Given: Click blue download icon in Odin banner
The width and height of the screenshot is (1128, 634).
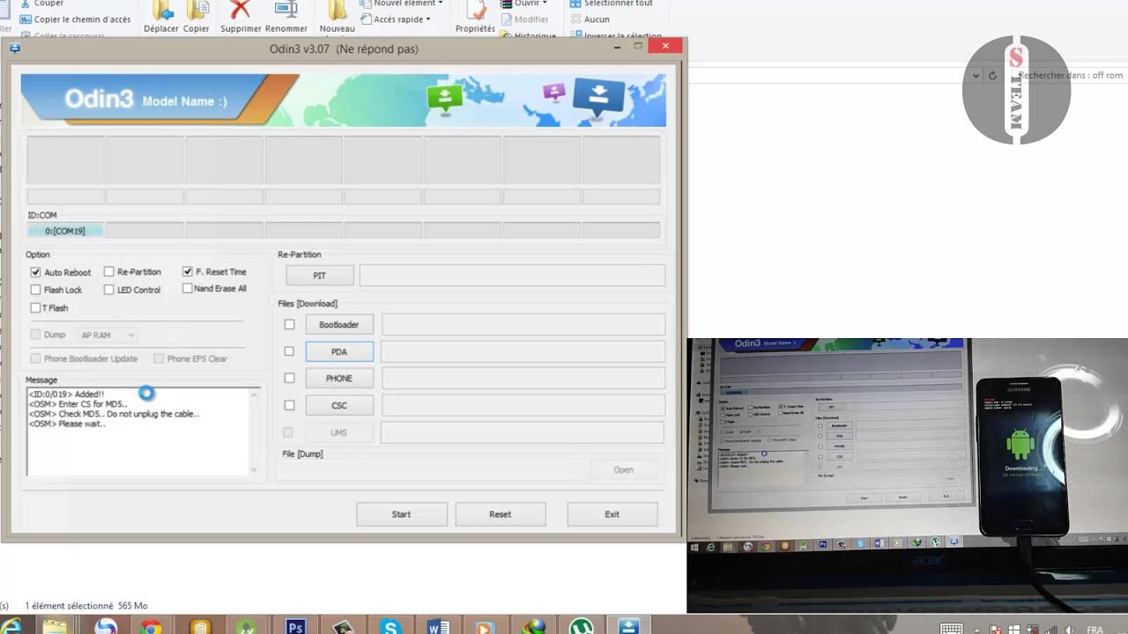Looking at the screenshot, I should point(598,99).
